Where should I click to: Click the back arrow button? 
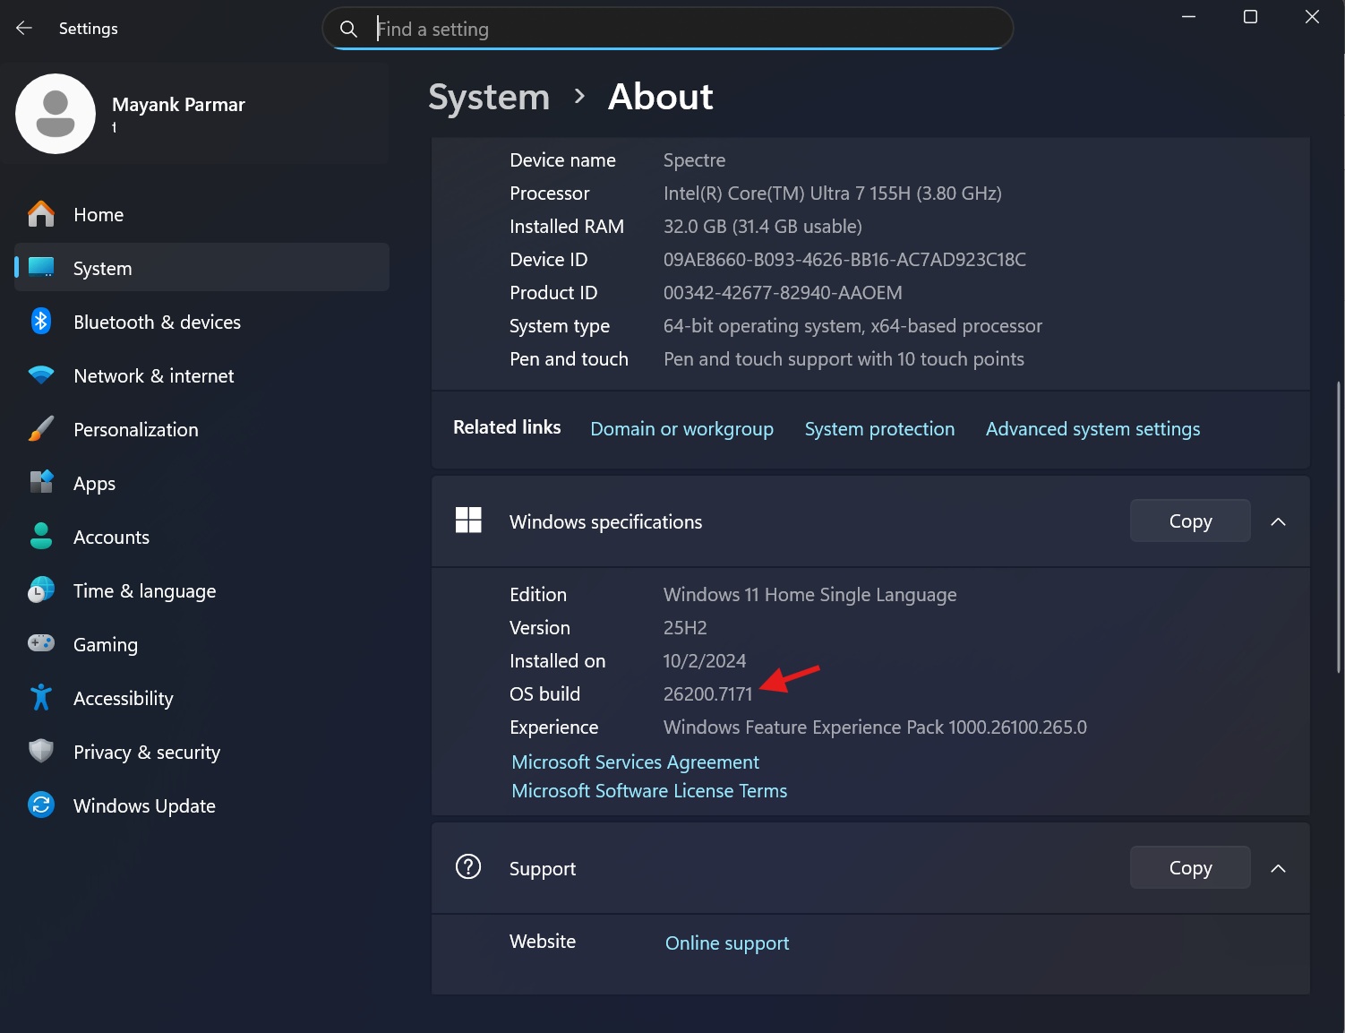click(23, 28)
